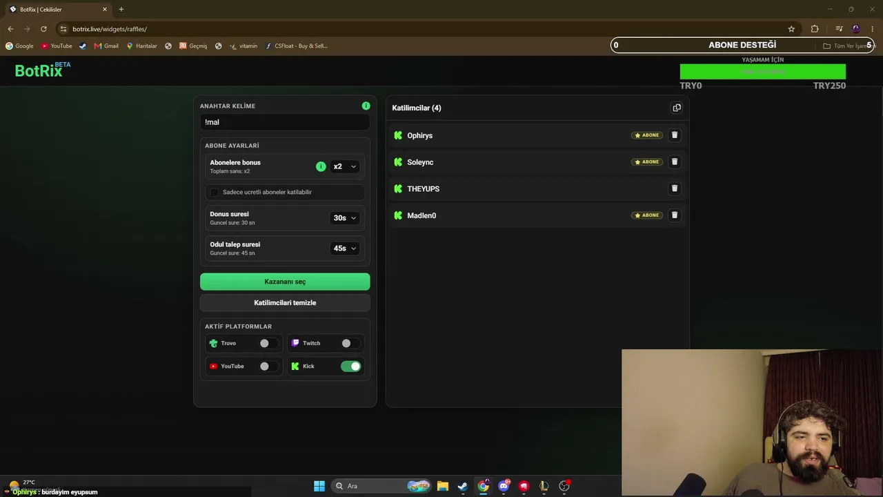
Task: Open the 30s Donus suresi dropdown
Action: (345, 218)
